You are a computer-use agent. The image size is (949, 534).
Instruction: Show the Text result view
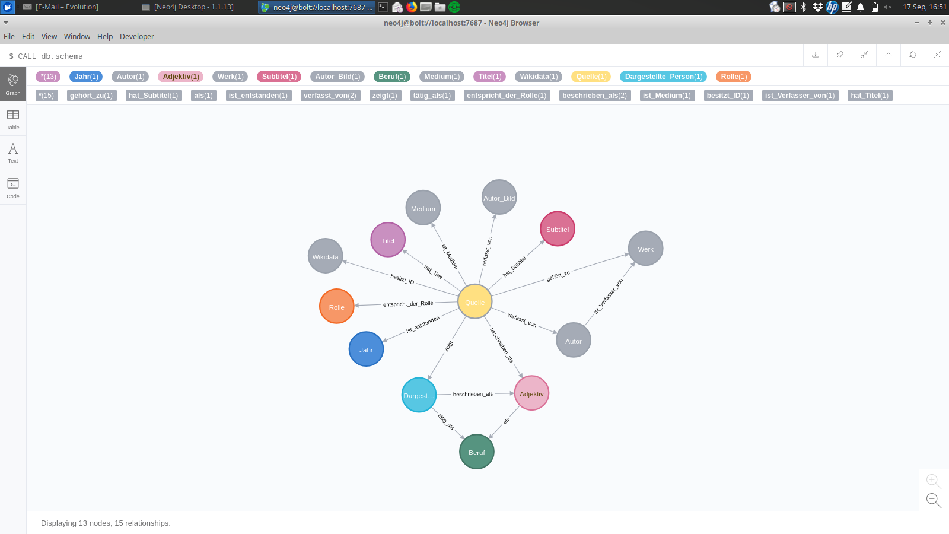click(x=13, y=152)
